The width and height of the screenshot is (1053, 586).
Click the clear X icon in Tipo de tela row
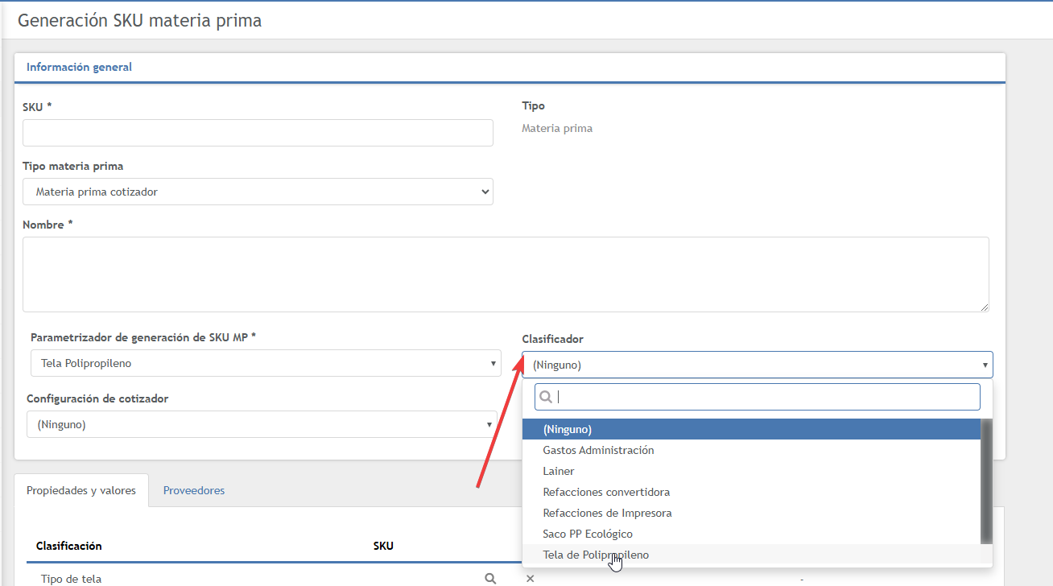click(x=530, y=579)
